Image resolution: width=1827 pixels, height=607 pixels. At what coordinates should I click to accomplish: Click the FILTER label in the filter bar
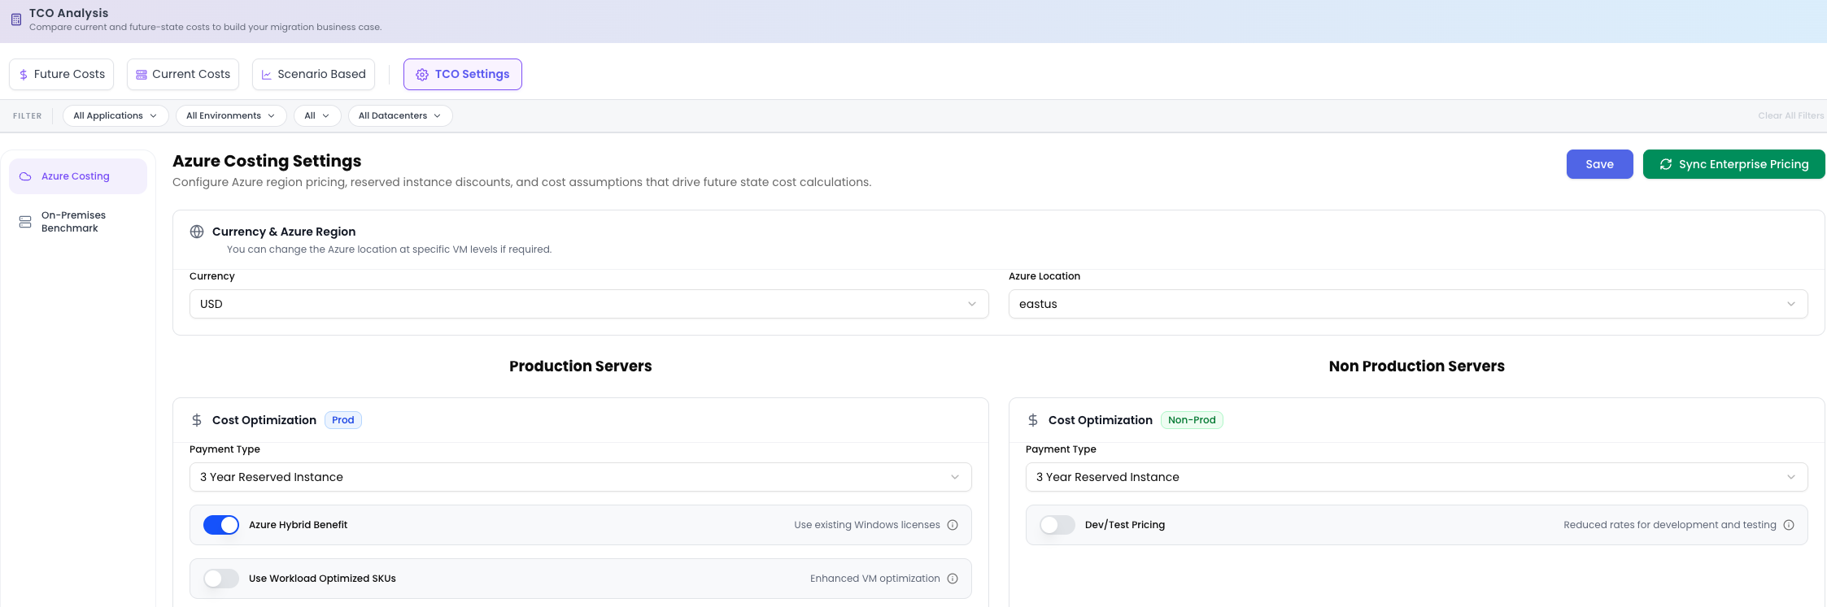pos(28,116)
